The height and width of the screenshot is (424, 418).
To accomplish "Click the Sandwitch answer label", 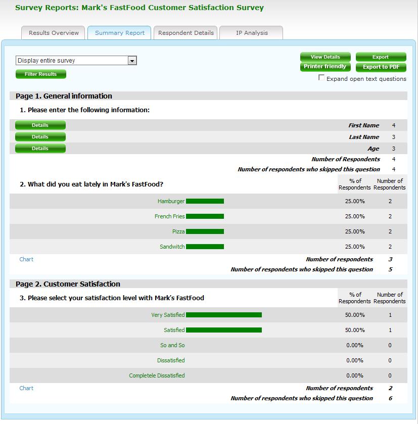I will [172, 247].
